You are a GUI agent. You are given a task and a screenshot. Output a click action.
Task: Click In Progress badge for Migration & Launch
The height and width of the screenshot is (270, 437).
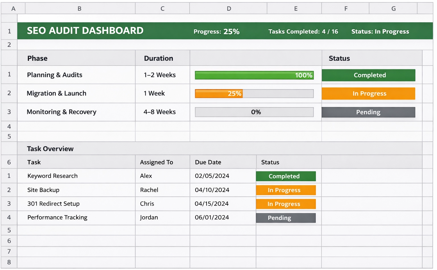(368, 94)
